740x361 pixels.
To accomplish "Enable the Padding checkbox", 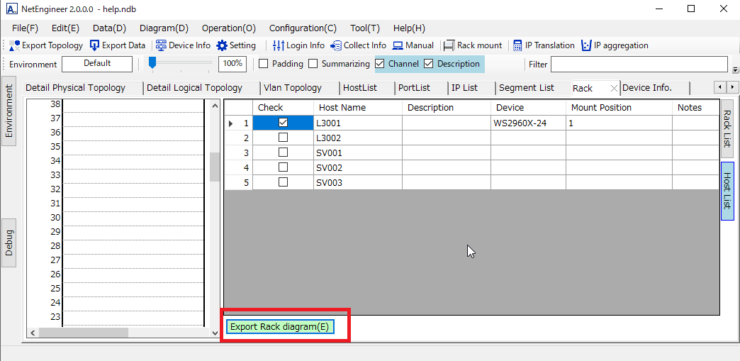I will [264, 64].
